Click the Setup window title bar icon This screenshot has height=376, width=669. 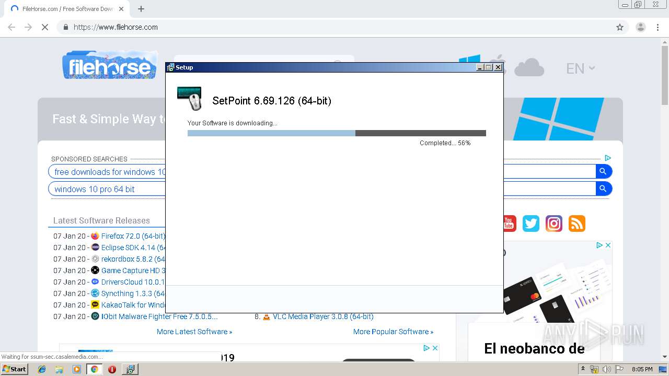170,67
